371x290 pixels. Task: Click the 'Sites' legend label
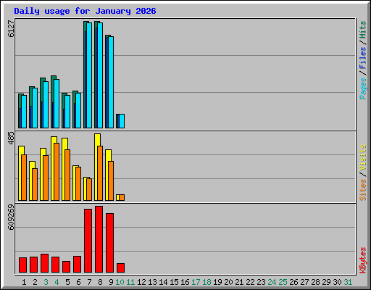click(362, 190)
